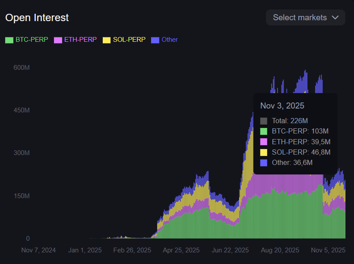Click the purple square beside Other: 36,6M
Image resolution: width=354 pixels, height=264 pixels.
coord(264,162)
